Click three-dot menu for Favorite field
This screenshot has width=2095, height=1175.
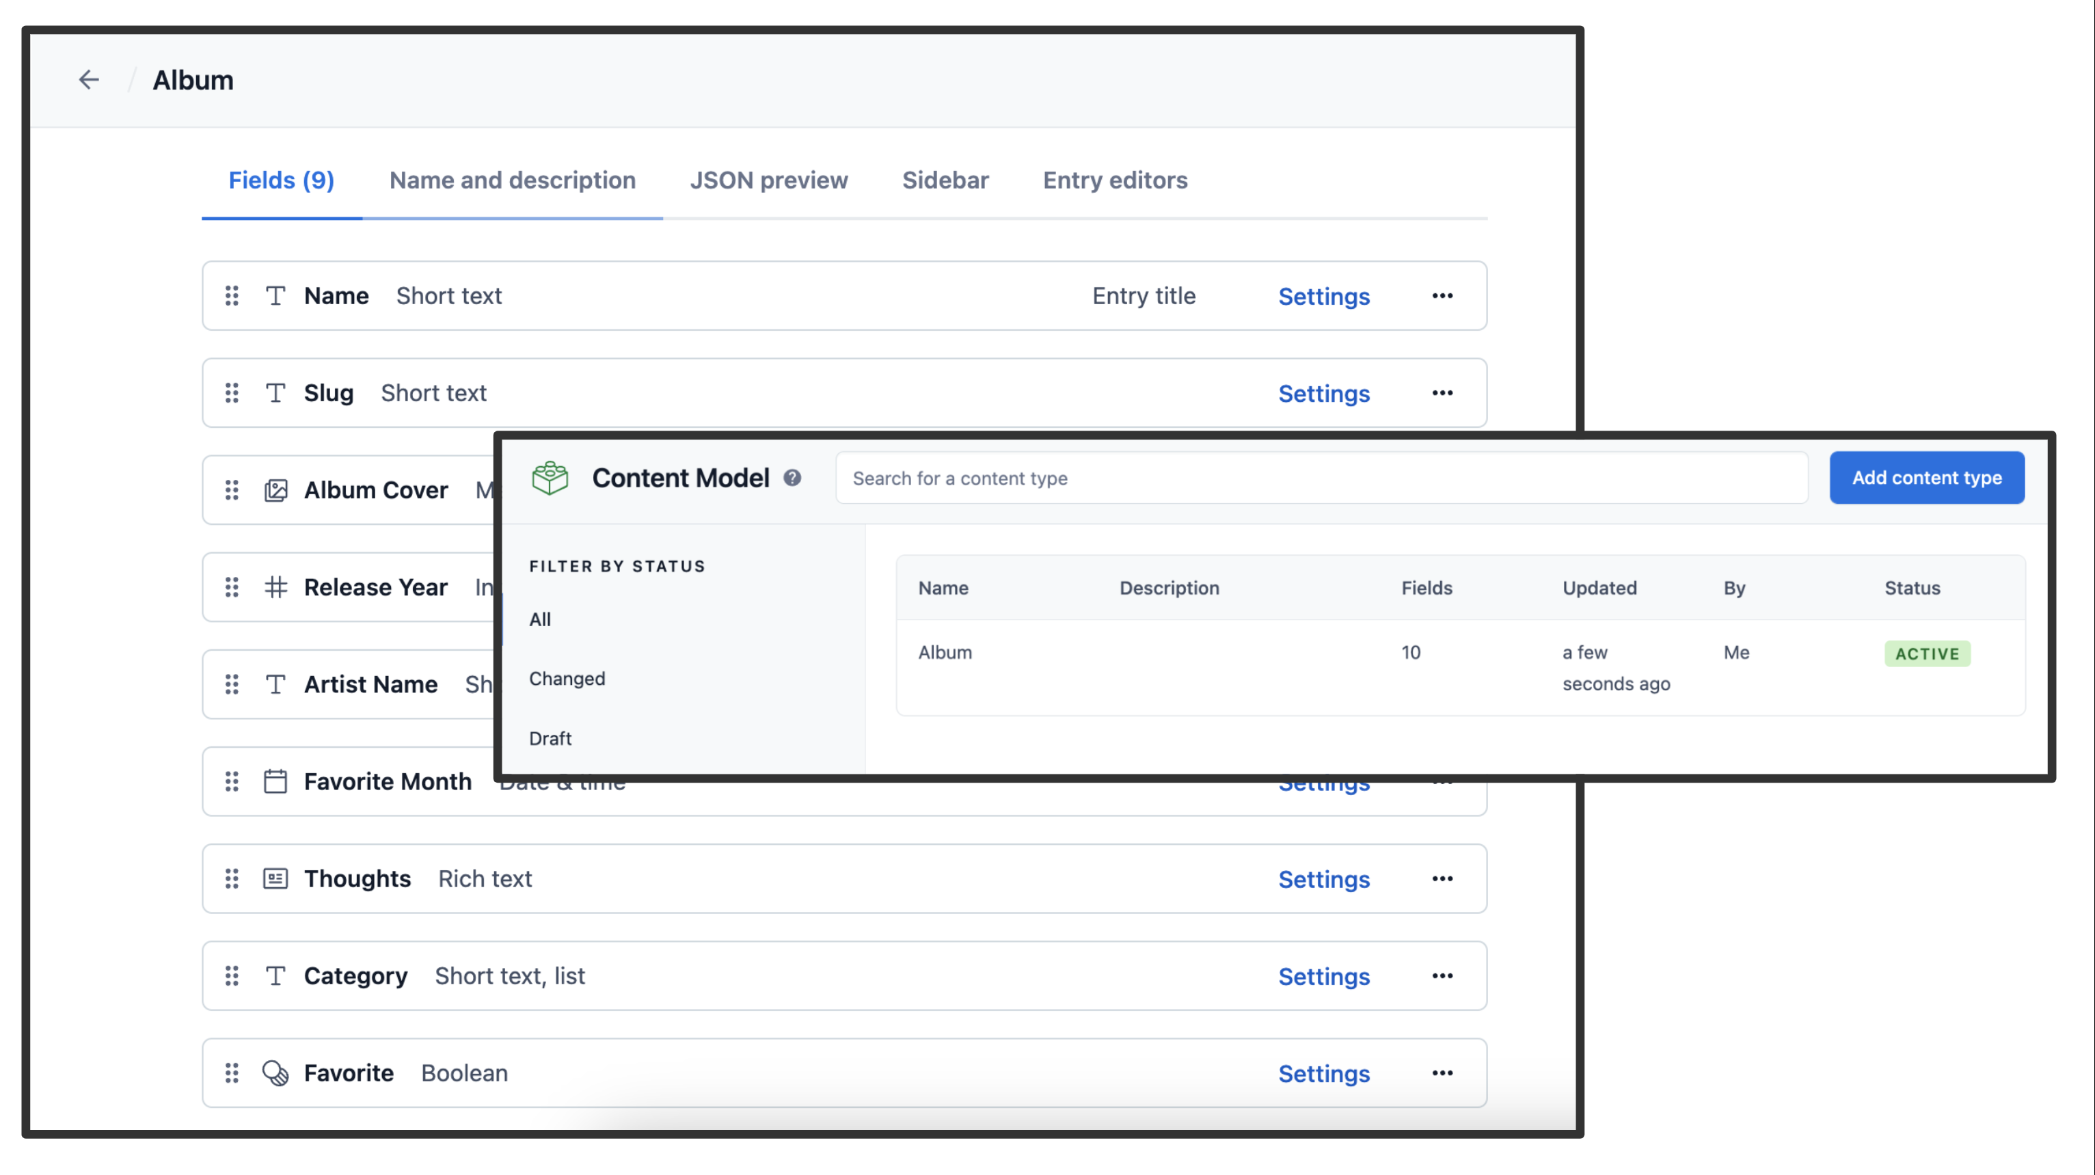1443,1073
